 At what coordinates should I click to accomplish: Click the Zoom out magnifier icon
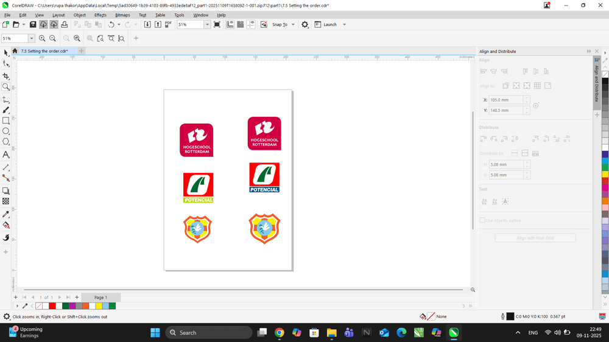52,38
